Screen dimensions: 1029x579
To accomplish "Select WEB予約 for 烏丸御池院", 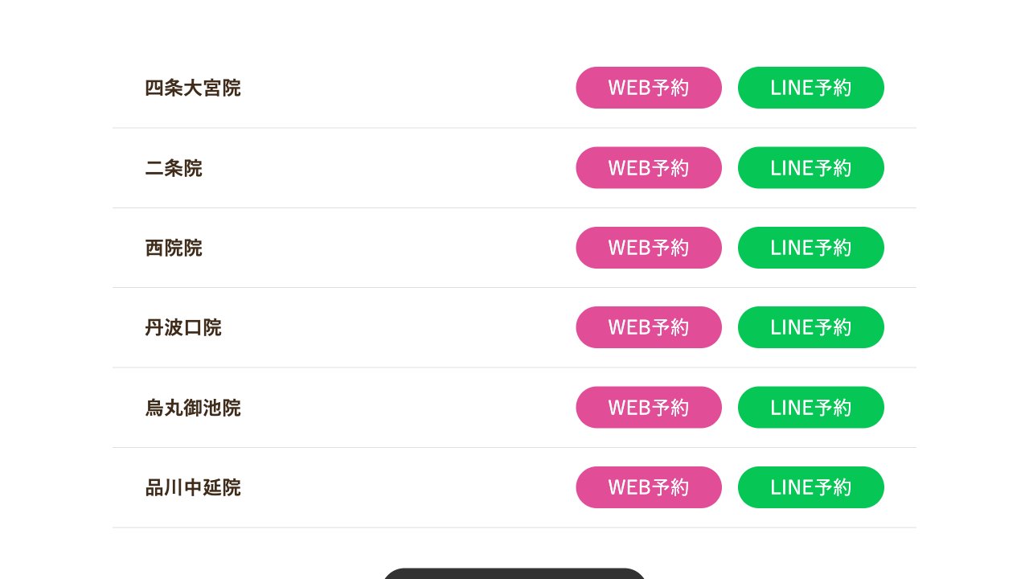I will (648, 408).
